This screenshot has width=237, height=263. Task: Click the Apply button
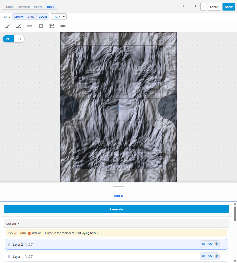point(229,7)
